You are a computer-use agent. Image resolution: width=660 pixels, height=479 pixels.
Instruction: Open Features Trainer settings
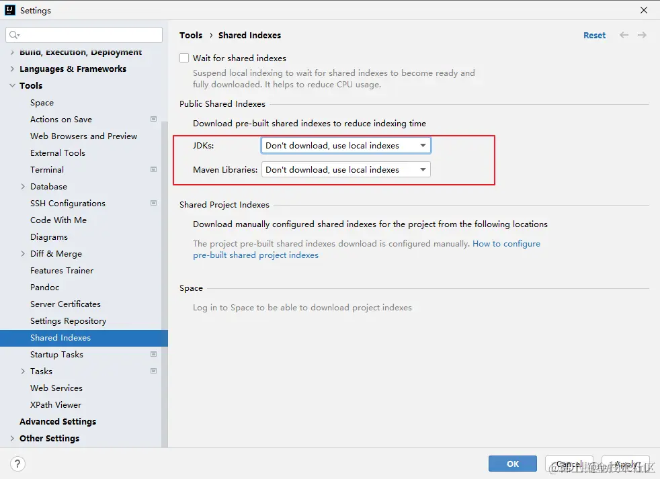[62, 270]
